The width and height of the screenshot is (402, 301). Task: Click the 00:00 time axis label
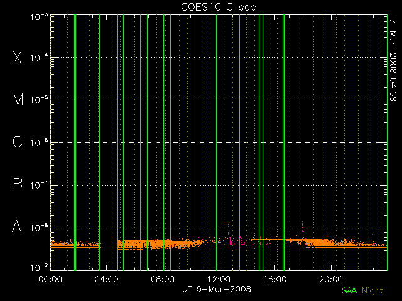(50, 278)
